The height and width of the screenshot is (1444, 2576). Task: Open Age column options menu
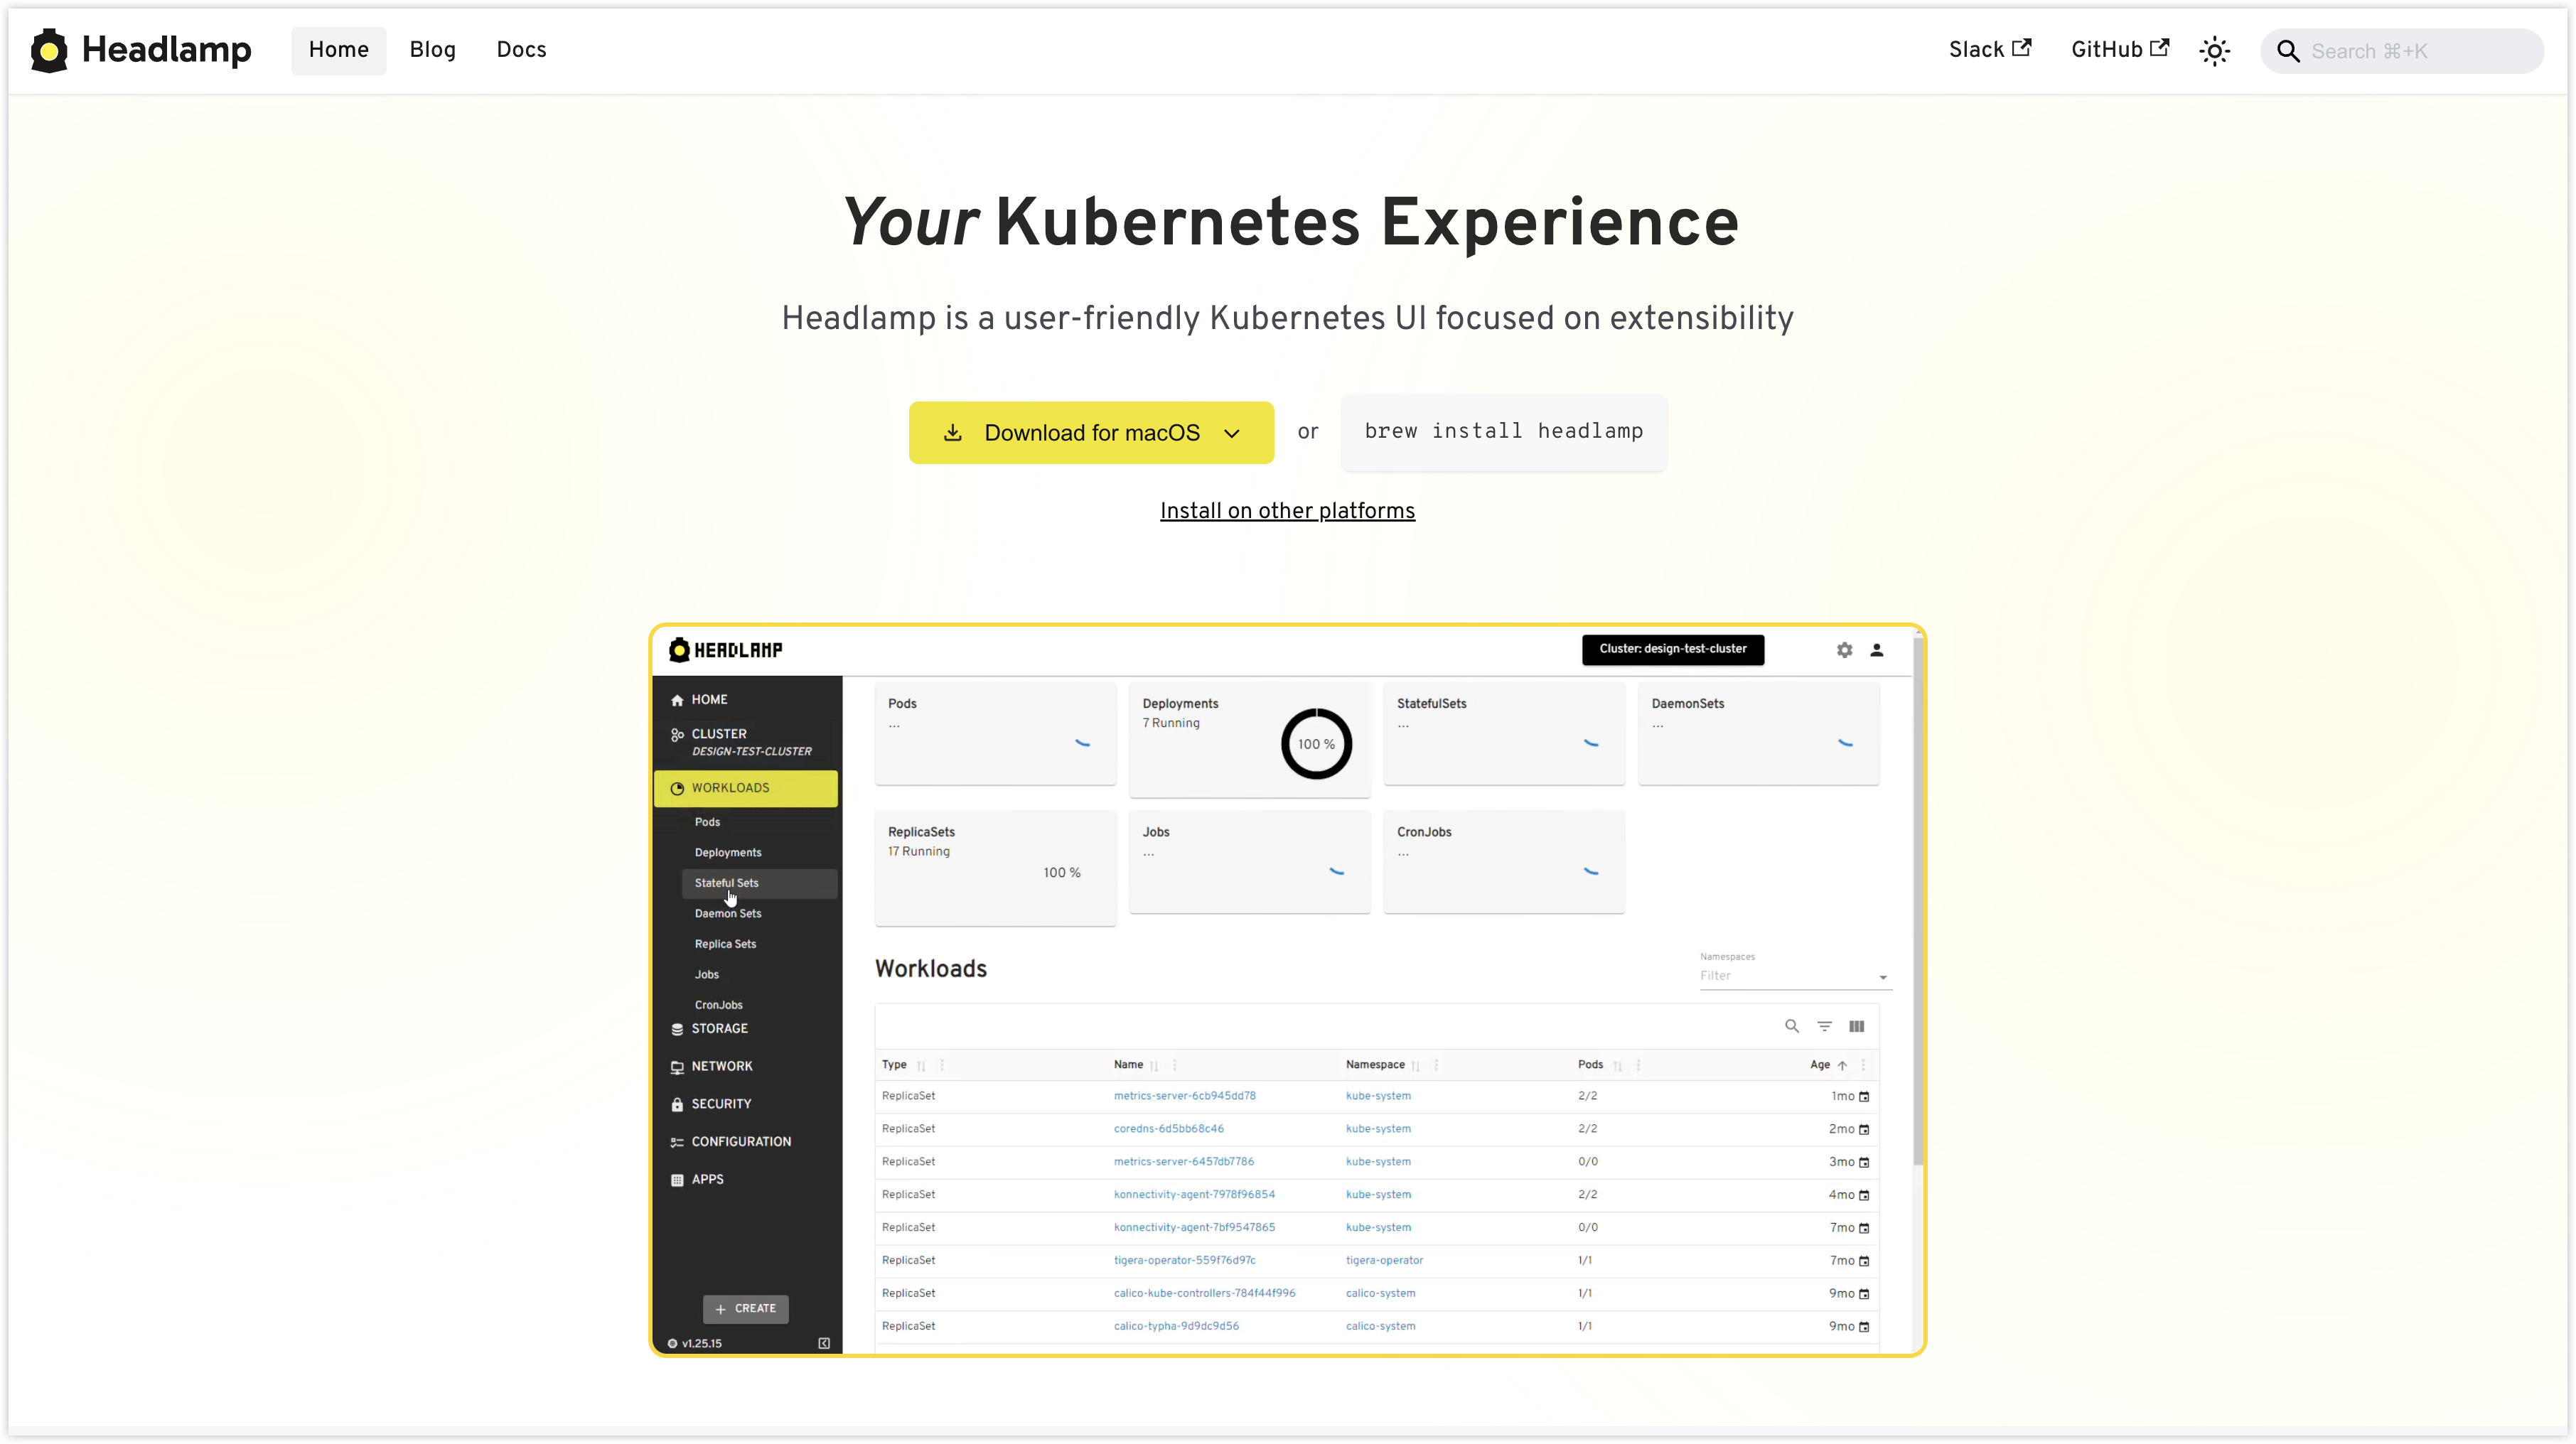(x=1863, y=1066)
